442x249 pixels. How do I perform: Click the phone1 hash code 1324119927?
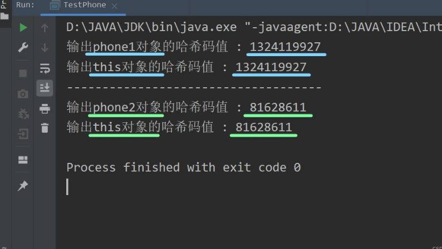pyautogui.click(x=285, y=47)
